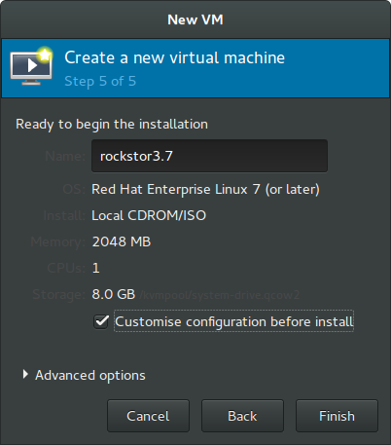
Task: Focus the Name field containing rockstor3.7
Action: click(209, 156)
